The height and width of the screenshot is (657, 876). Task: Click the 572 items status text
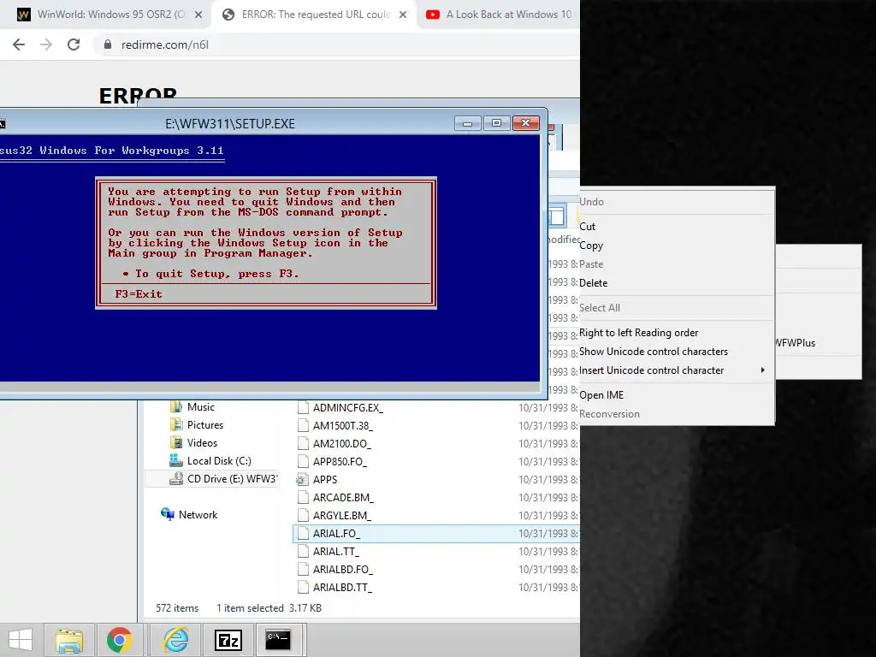177,608
